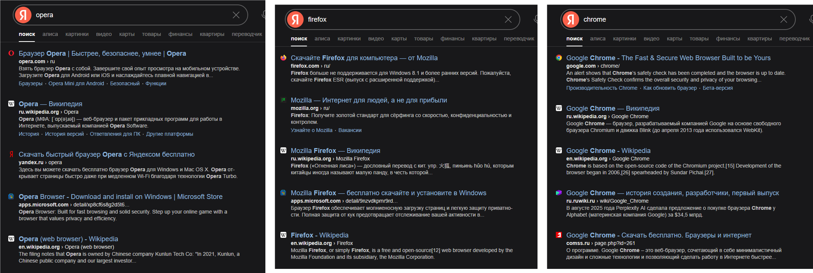Open 'Opera (web browser) - Wikipedia' result

pos(68,239)
